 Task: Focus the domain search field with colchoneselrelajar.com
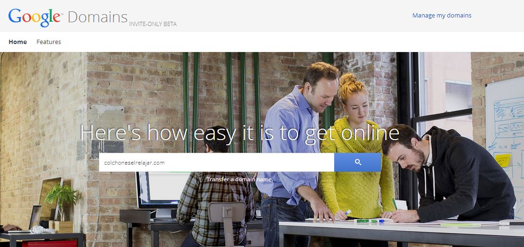(216, 162)
